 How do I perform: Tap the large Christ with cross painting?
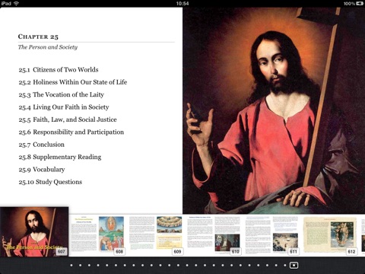(x=274, y=110)
